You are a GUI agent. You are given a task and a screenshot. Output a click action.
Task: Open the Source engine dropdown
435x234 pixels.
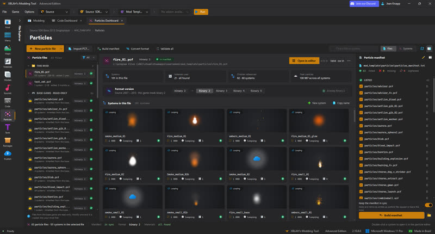[54, 12]
